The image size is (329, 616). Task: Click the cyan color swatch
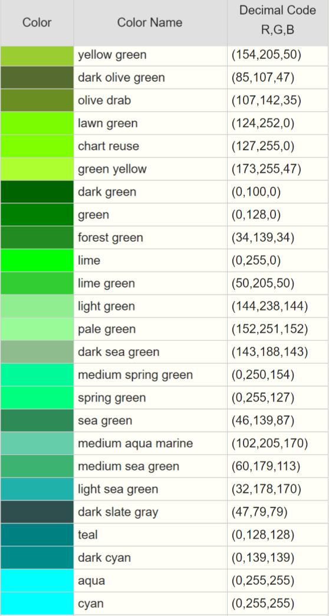click(x=37, y=603)
